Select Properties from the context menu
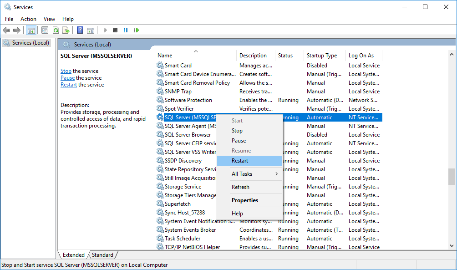This screenshot has width=457, height=270. pyautogui.click(x=244, y=200)
